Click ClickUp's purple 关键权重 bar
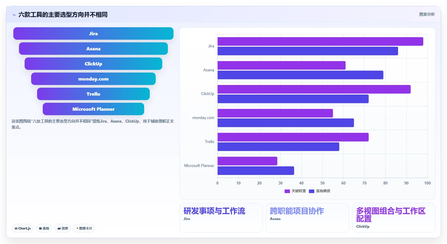Image resolution: width=447 pixels, height=244 pixels. click(x=314, y=89)
